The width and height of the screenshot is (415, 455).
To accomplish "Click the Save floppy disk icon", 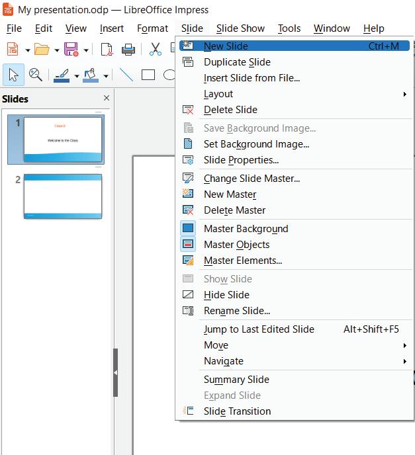I will (71, 50).
